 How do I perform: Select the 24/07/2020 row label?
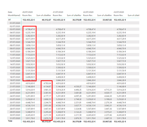point(15,96)
